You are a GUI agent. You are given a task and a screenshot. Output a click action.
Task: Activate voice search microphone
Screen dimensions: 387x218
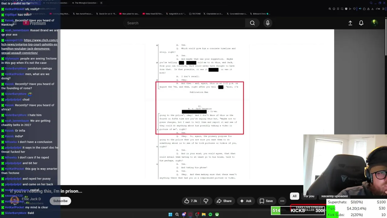[x=268, y=23]
